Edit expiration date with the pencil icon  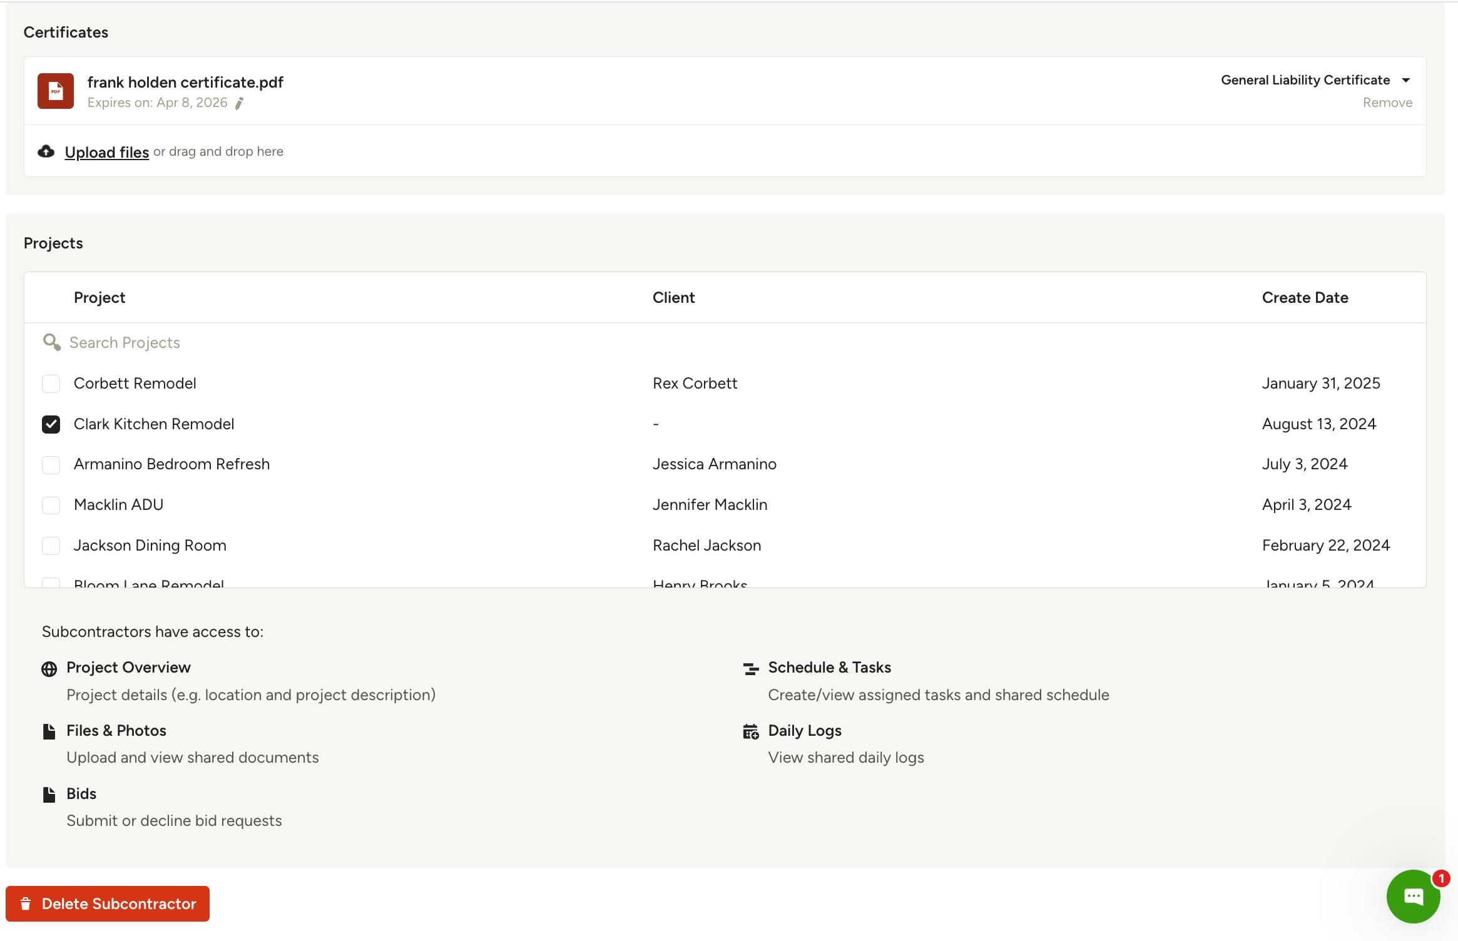pos(239,104)
